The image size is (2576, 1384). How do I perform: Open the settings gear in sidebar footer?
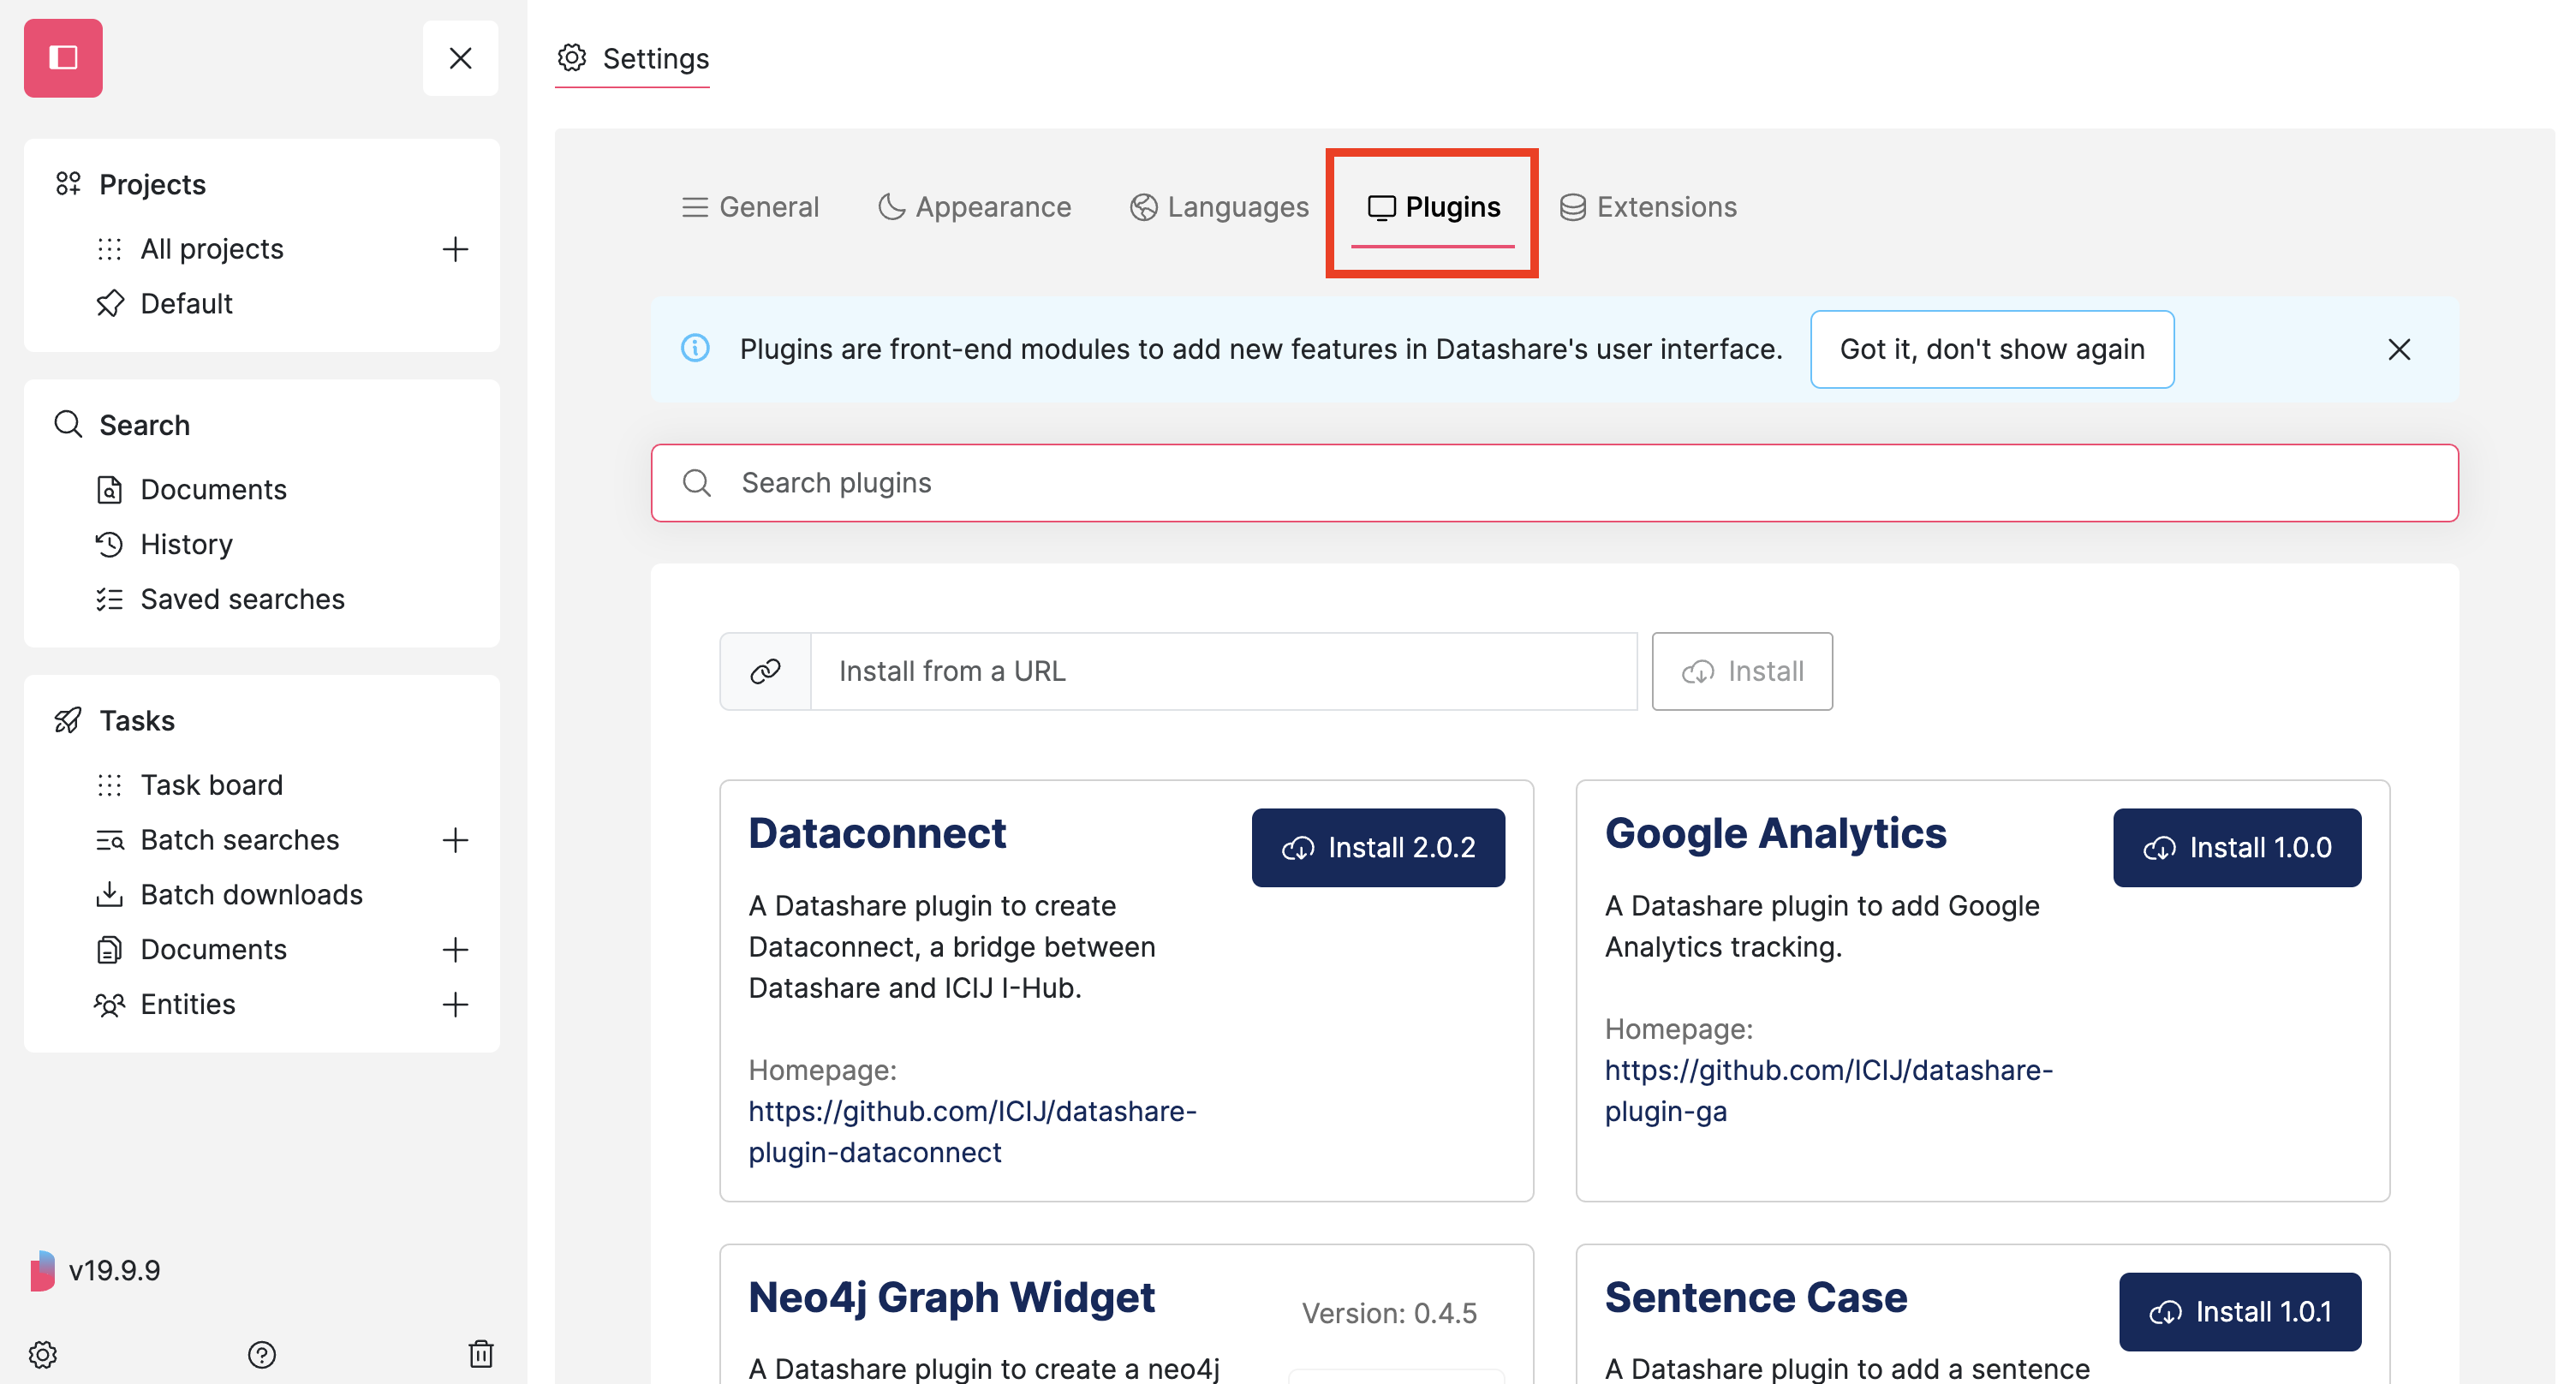tap(43, 1355)
